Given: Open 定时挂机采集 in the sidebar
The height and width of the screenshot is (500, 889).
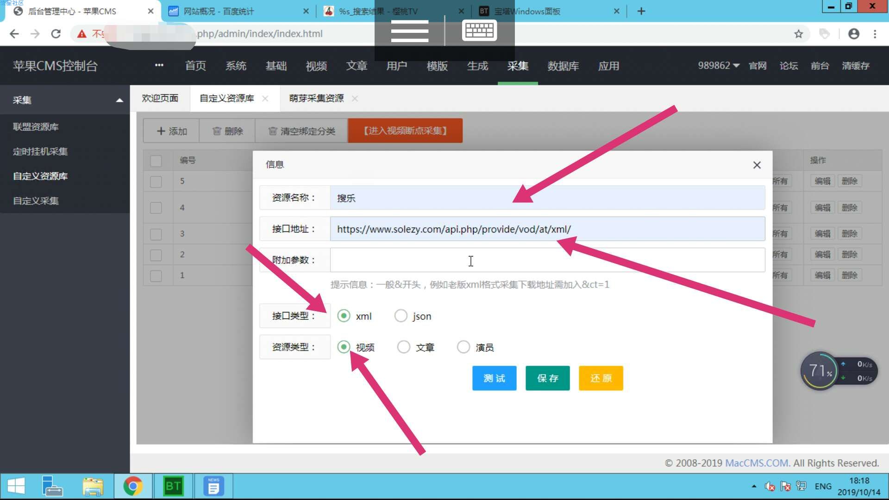Looking at the screenshot, I should [x=40, y=151].
